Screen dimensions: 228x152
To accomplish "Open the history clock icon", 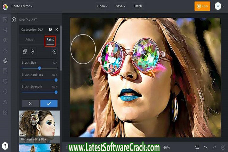I will (223, 147).
